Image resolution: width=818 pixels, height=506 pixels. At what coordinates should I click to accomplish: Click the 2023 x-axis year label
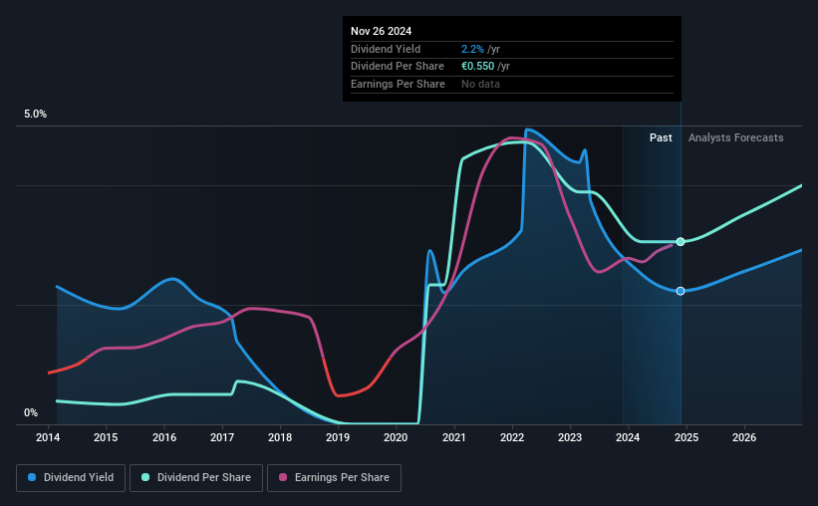tap(570, 437)
